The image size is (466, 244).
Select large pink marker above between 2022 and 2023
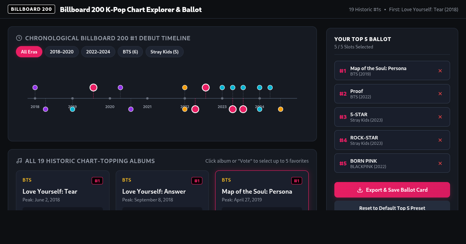(206, 88)
